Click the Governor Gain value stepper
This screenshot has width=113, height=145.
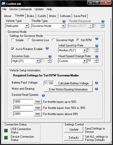coord(49,61)
